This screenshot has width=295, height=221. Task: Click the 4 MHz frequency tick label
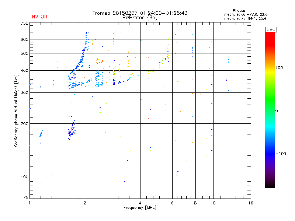click(140, 203)
